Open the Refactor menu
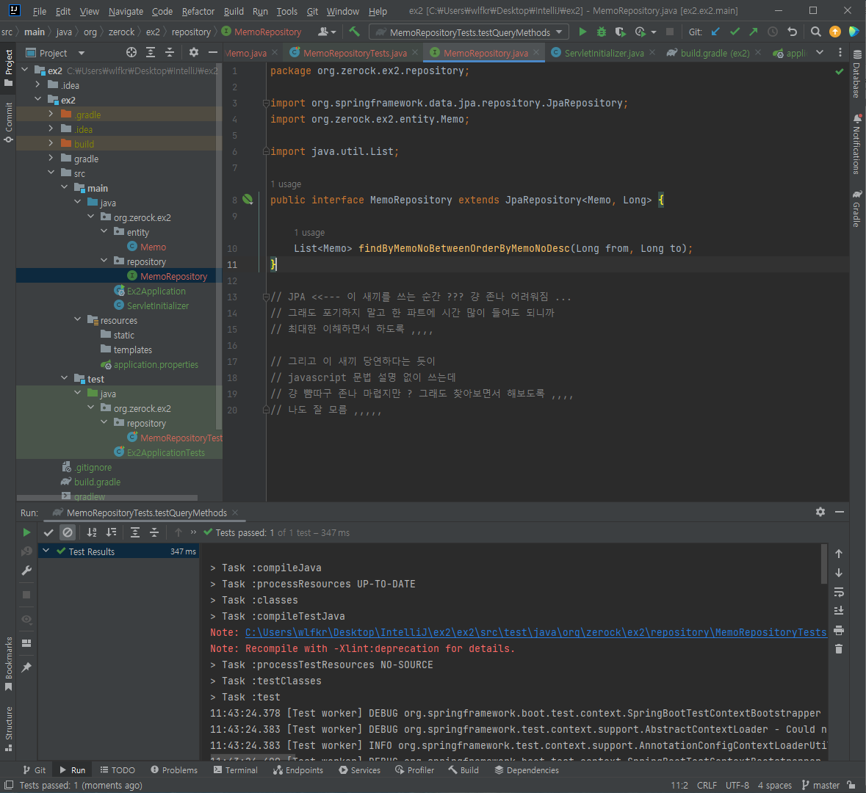The height and width of the screenshot is (793, 866). coord(198,11)
